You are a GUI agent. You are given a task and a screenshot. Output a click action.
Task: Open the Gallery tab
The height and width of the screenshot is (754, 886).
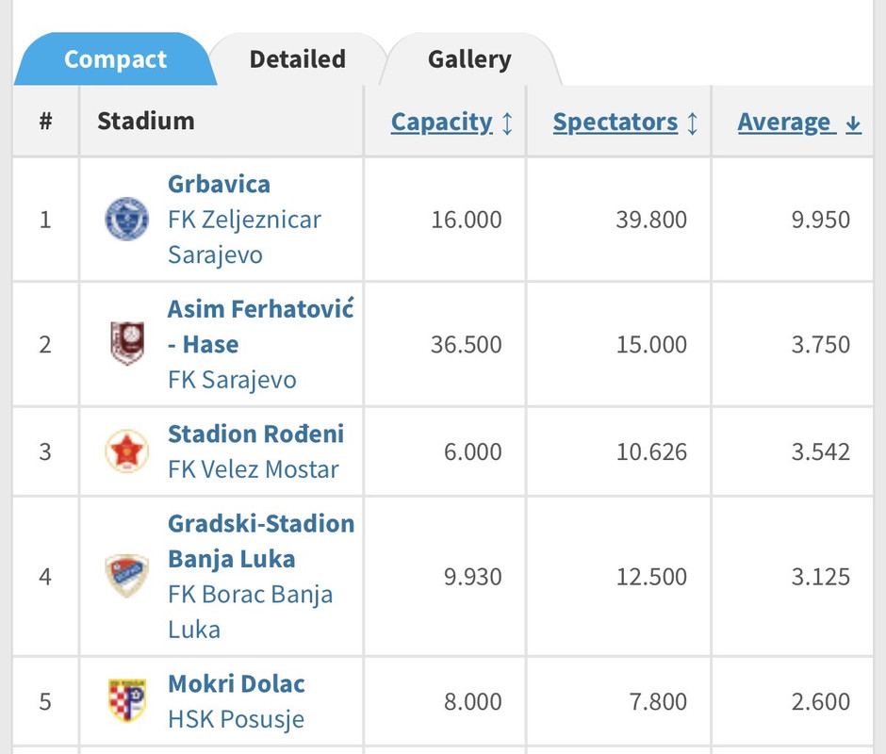tap(468, 59)
